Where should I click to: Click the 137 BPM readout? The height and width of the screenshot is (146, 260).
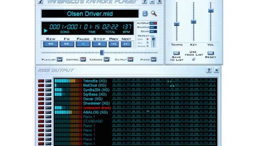pyautogui.click(x=127, y=27)
